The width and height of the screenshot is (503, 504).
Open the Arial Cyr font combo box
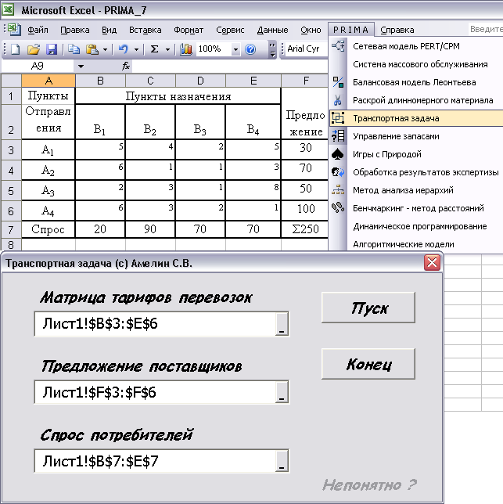307,49
